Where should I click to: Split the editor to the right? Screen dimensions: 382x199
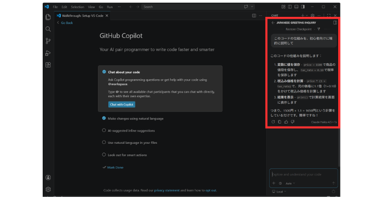[x=254, y=15]
